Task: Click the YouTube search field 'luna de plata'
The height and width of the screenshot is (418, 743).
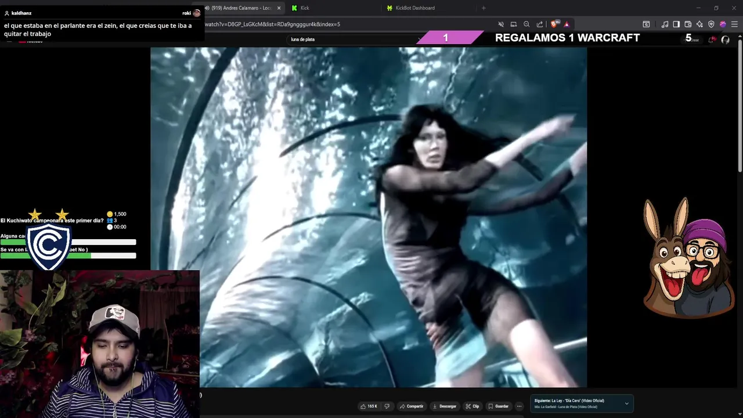Action: click(354, 39)
